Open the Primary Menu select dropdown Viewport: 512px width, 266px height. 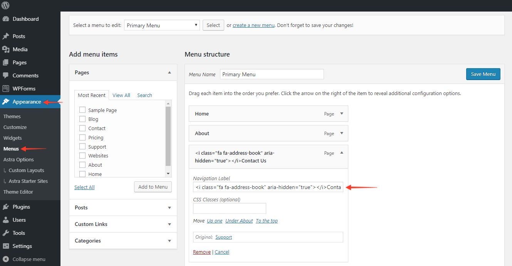point(162,25)
